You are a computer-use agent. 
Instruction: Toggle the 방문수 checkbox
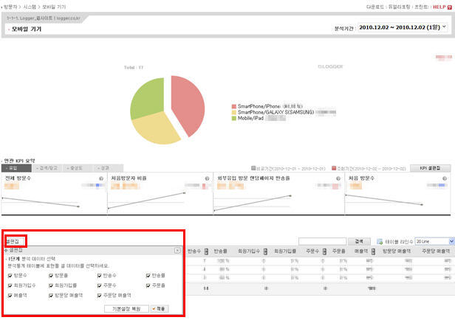(x=8, y=275)
